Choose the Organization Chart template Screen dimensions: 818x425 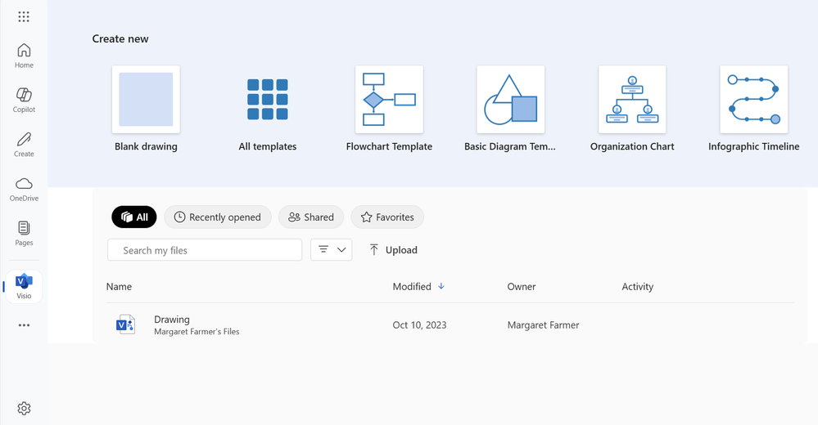tap(632, 109)
